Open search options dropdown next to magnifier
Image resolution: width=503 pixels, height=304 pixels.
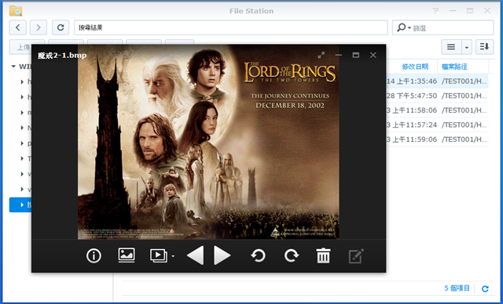click(409, 27)
